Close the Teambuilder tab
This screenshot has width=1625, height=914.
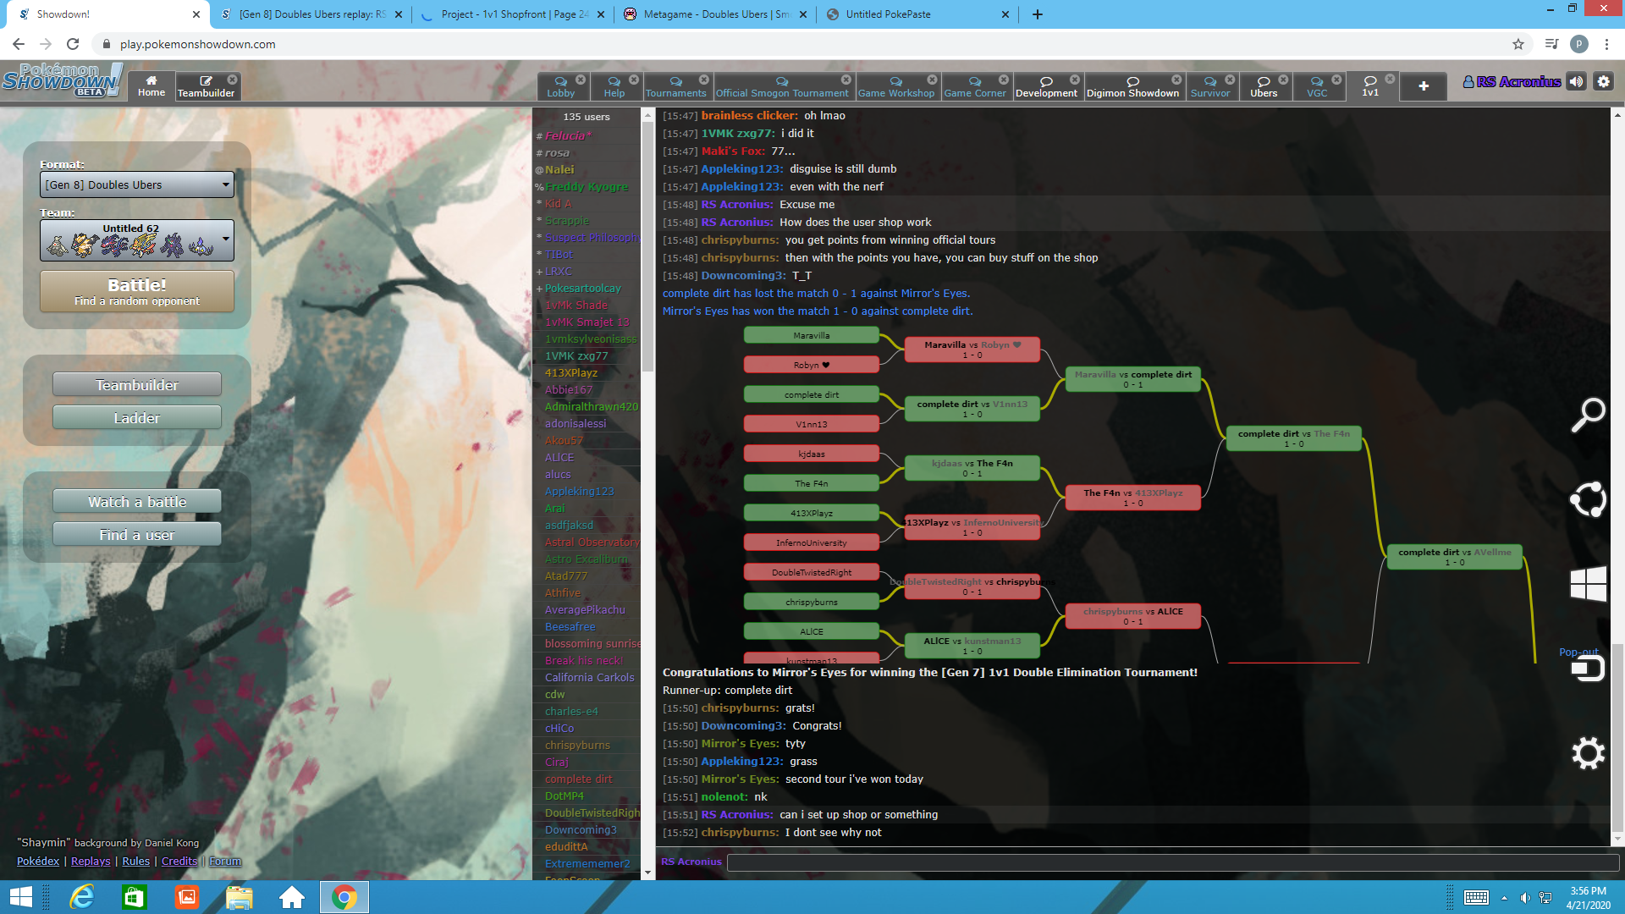(233, 80)
